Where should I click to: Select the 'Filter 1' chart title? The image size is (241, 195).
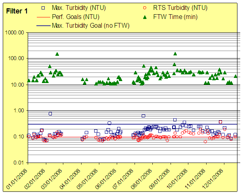17,11
